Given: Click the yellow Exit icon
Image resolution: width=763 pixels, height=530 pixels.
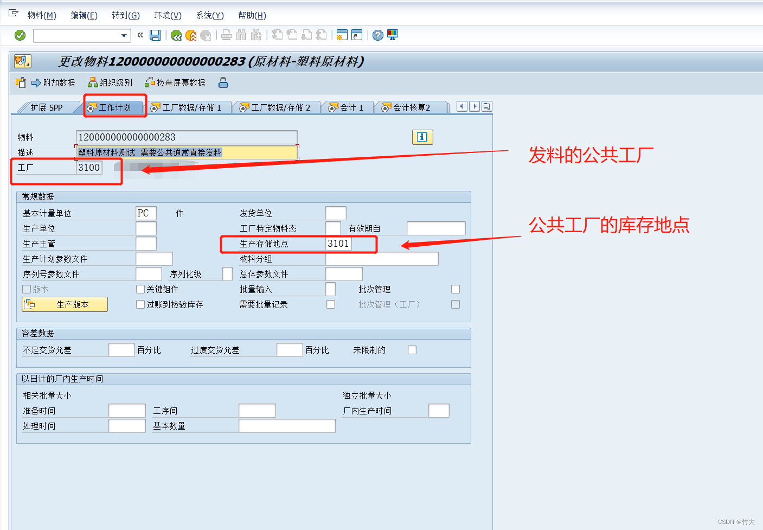Looking at the screenshot, I should [x=191, y=35].
